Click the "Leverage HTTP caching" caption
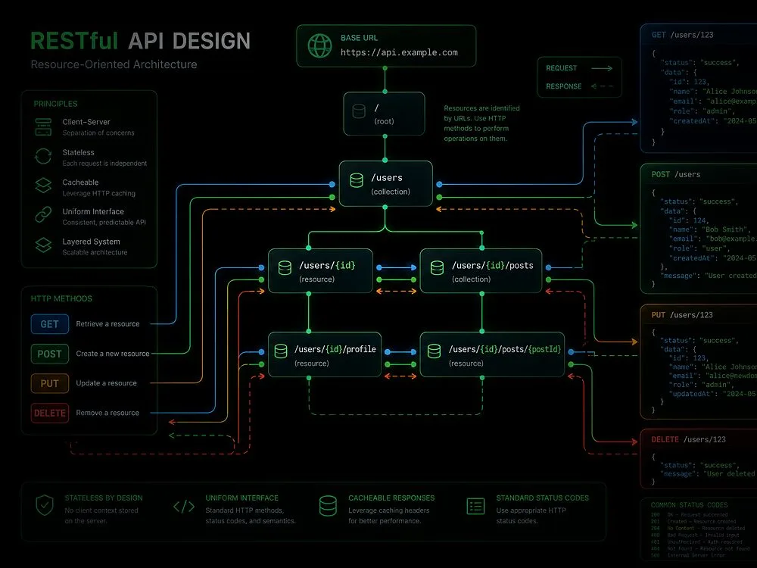Image resolution: width=757 pixels, height=568 pixels. pos(99,193)
